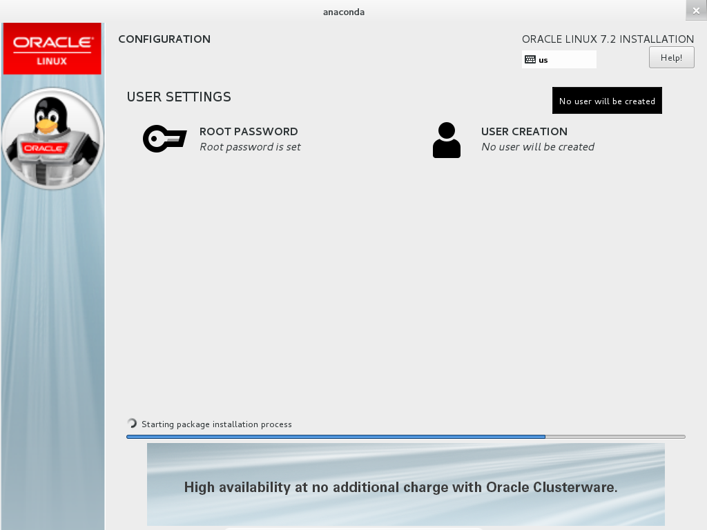Click 'ORACLE LINUX 7.2 INSTALLATION' title

pos(608,39)
